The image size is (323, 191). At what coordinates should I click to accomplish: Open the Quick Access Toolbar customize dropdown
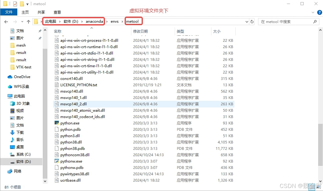[27, 4]
